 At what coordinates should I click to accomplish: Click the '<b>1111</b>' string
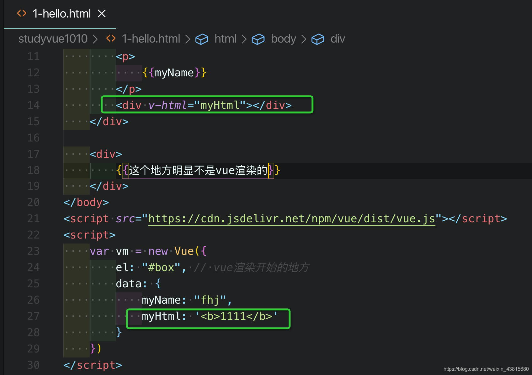pyautogui.click(x=236, y=316)
